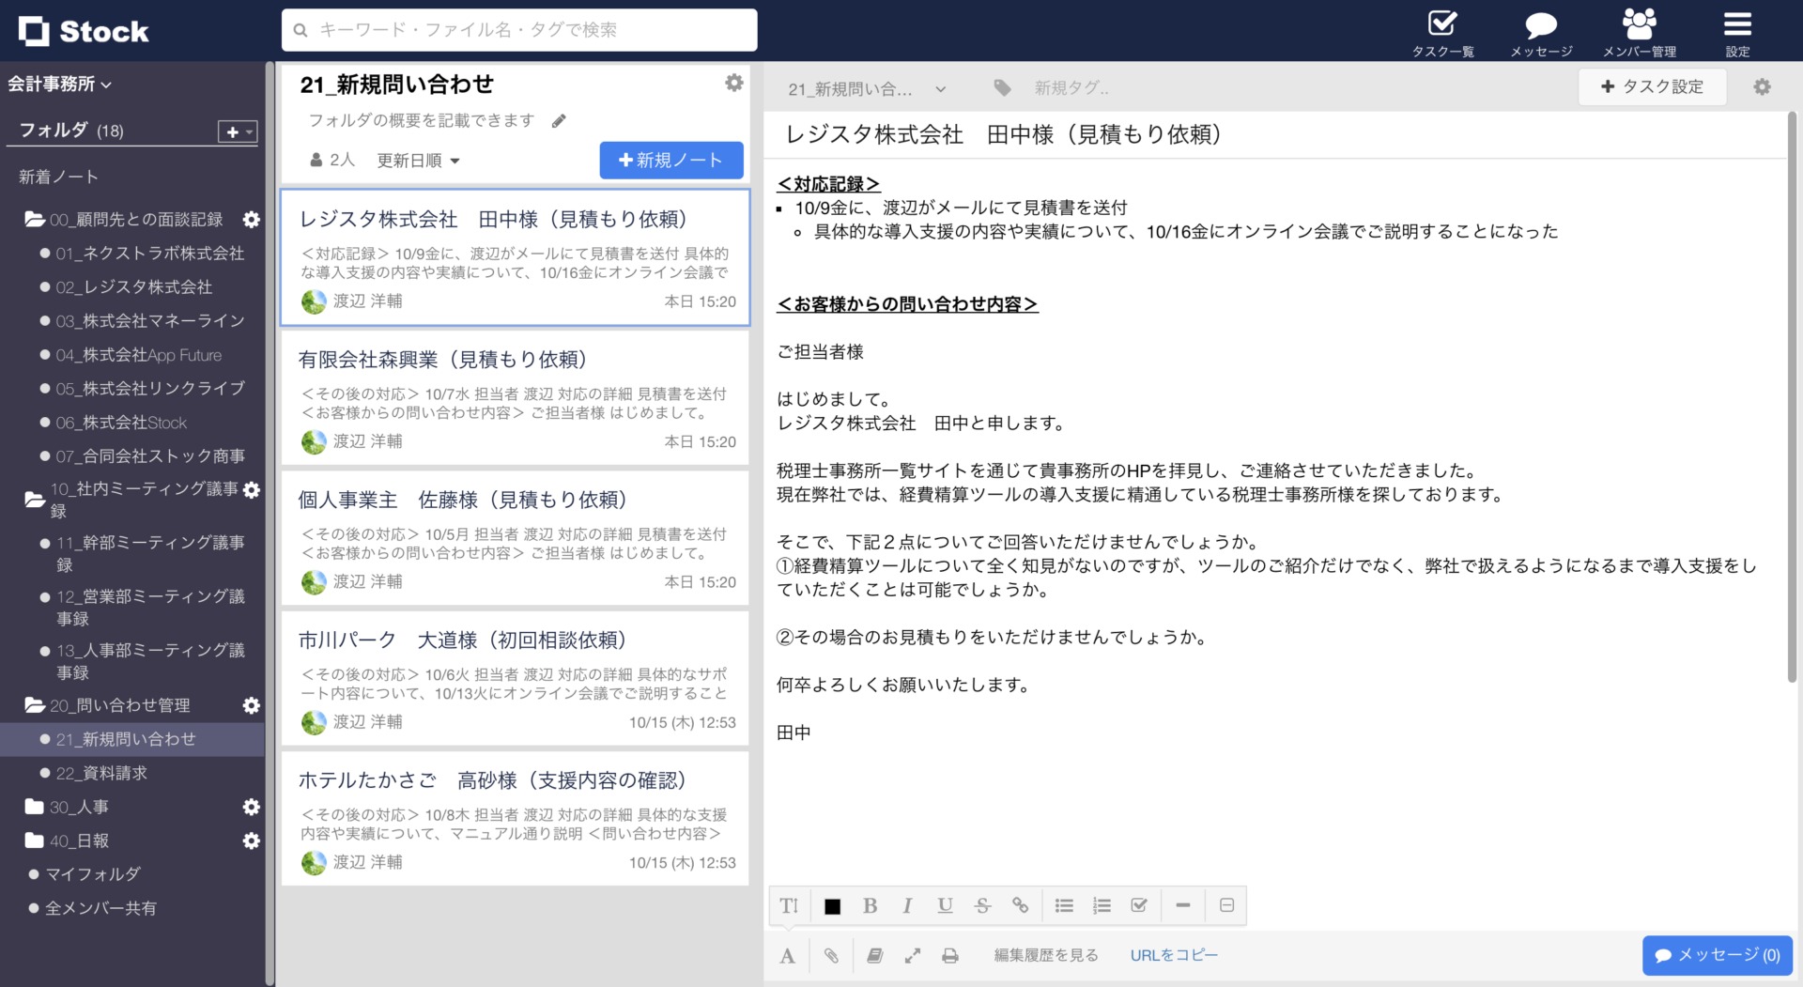1803x987 pixels.
Task: Open folder selector 21_新規問い合... dropdown
Action: point(867,89)
